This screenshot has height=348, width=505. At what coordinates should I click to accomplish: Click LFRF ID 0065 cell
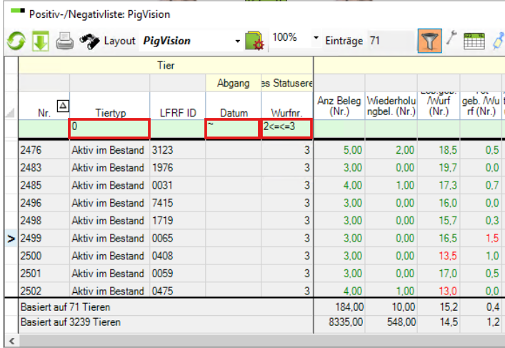coord(177,239)
